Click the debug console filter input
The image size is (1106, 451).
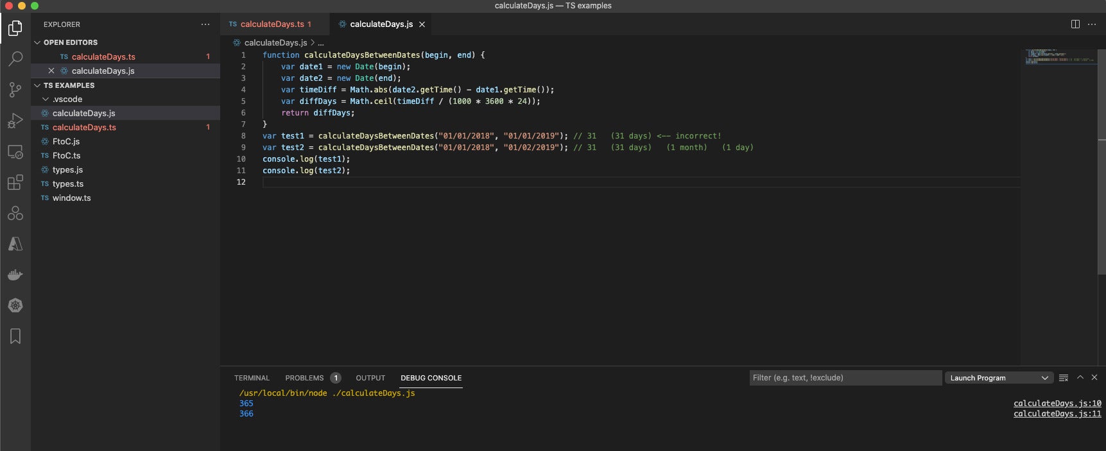tap(845, 378)
